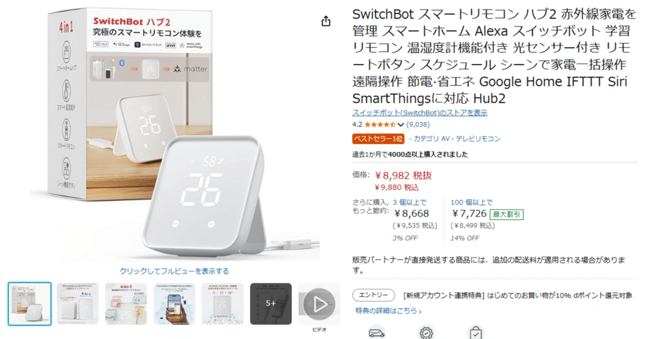Image resolution: width=648 pixels, height=339 pixels.
Task: Click the 最大割引 badge
Action: [507, 214]
